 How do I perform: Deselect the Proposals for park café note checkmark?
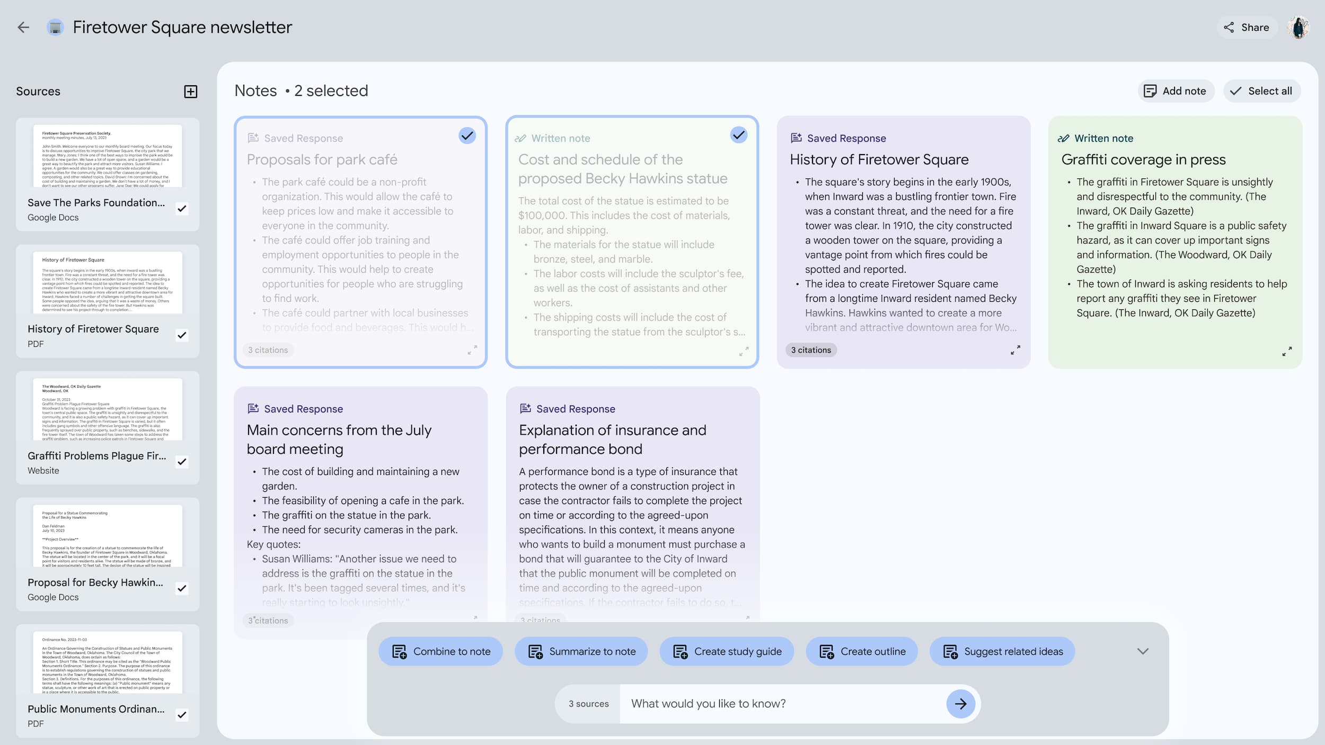coord(467,136)
